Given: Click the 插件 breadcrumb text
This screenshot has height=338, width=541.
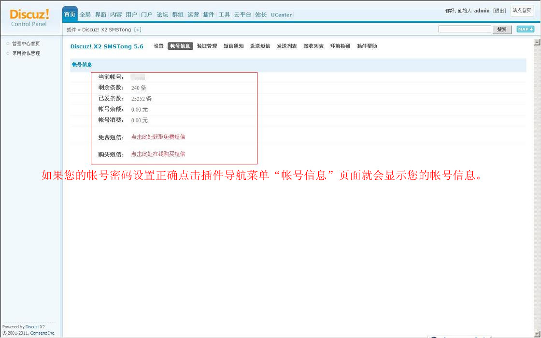Looking at the screenshot, I should coord(71,29).
